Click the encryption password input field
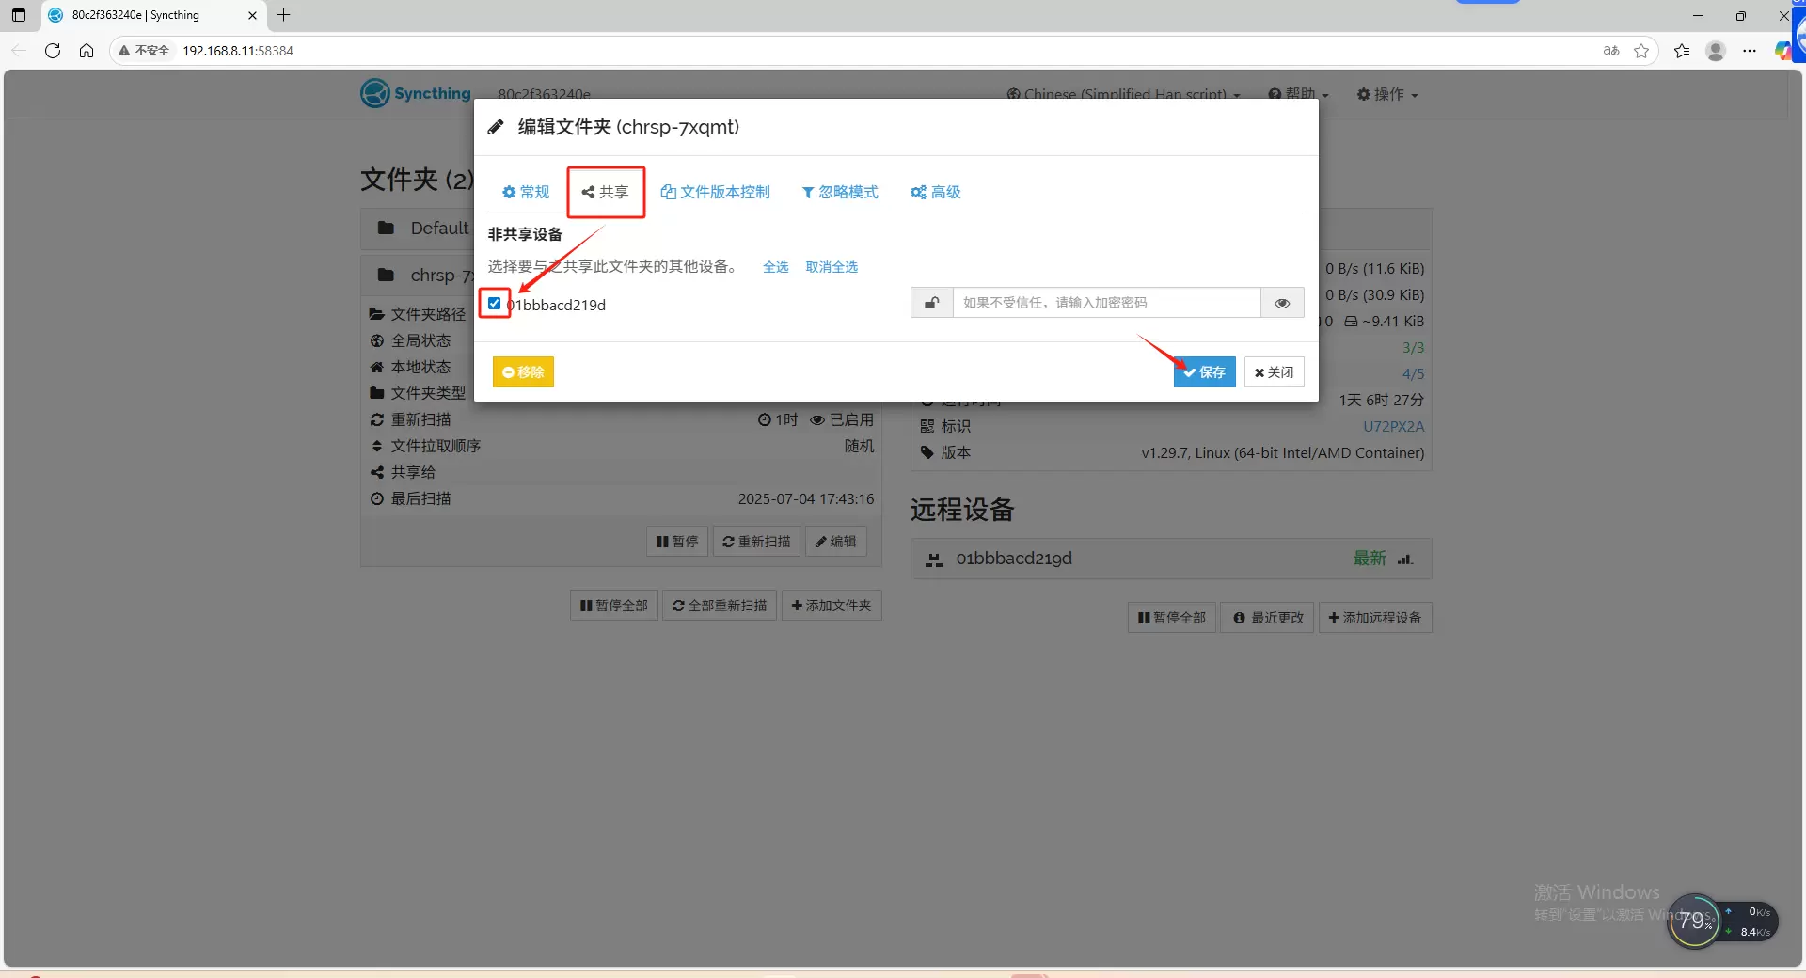Screen dimensions: 1806x978 point(1106,303)
